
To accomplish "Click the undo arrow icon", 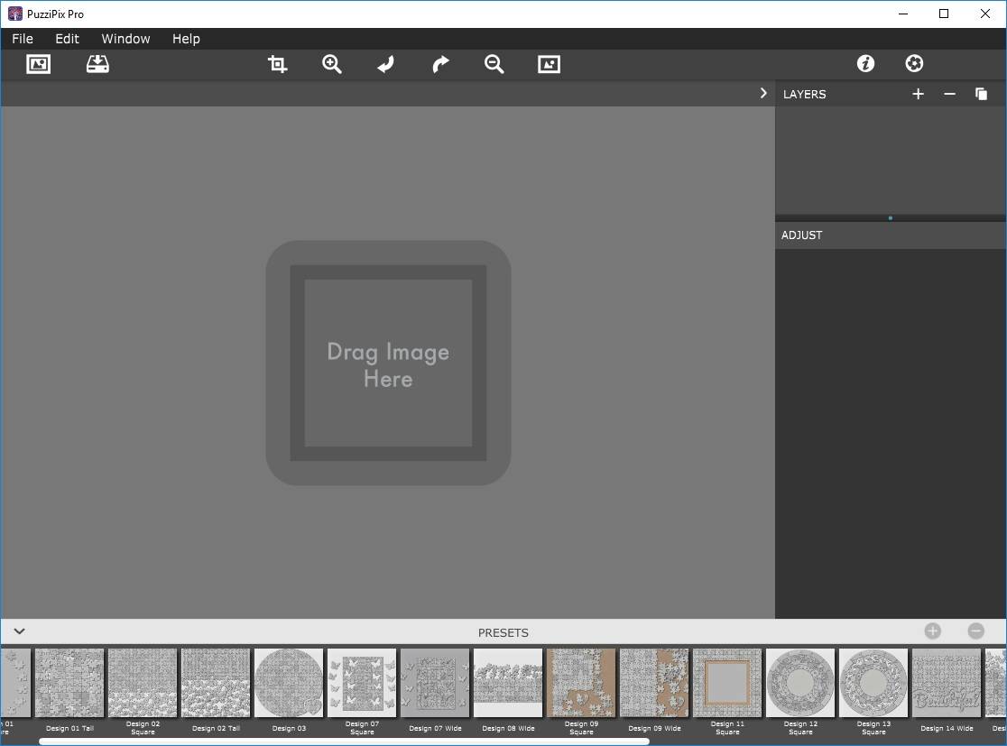I will 385,64.
